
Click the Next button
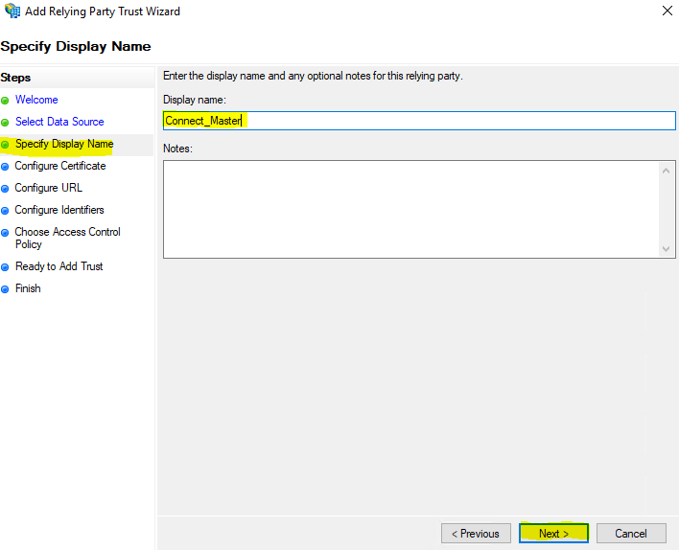553,533
